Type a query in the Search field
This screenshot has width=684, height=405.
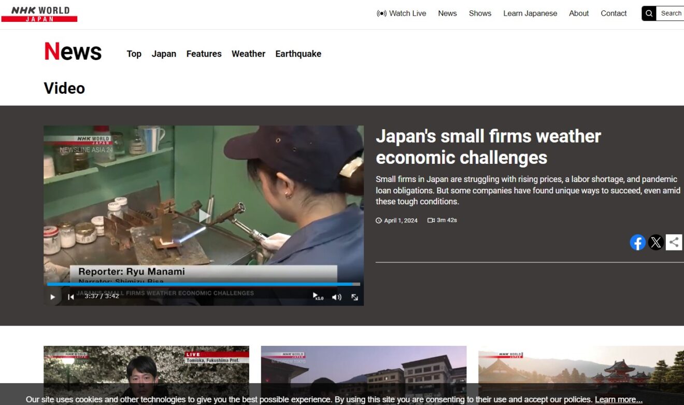tap(671, 13)
